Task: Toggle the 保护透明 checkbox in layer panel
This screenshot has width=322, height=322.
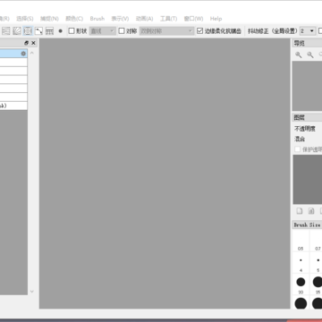Action: point(298,149)
